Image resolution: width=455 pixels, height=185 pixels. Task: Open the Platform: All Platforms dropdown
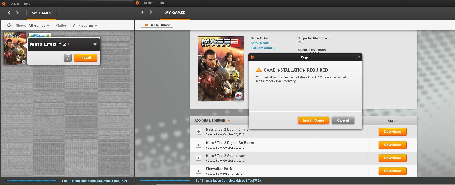coord(85,25)
